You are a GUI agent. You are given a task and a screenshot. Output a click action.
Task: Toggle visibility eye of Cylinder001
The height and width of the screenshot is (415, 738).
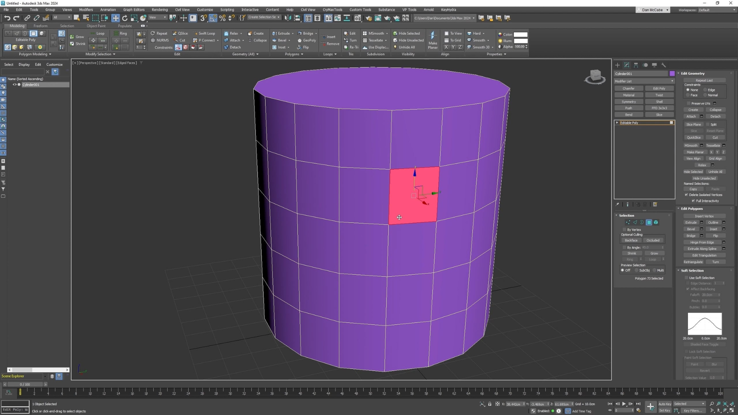(15, 85)
